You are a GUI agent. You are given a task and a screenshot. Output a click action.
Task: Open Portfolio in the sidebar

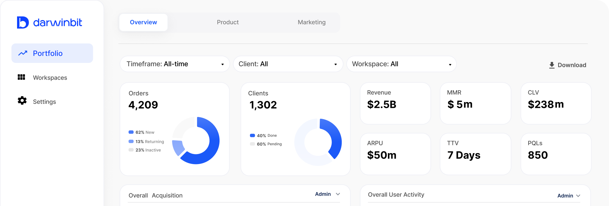pyautogui.click(x=52, y=53)
